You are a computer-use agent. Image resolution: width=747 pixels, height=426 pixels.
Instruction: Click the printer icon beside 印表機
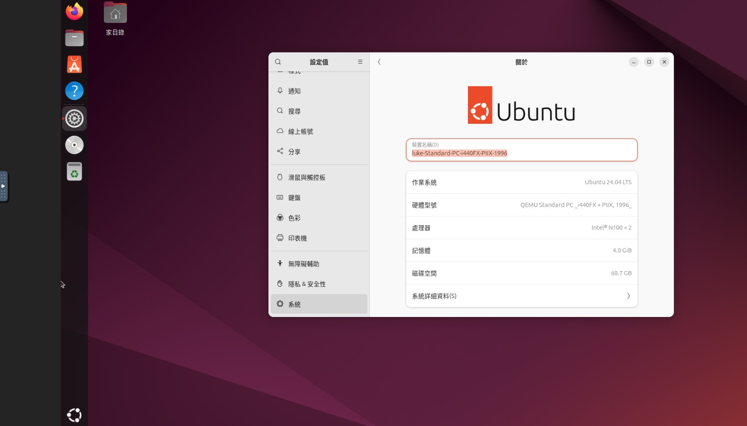[x=280, y=238]
